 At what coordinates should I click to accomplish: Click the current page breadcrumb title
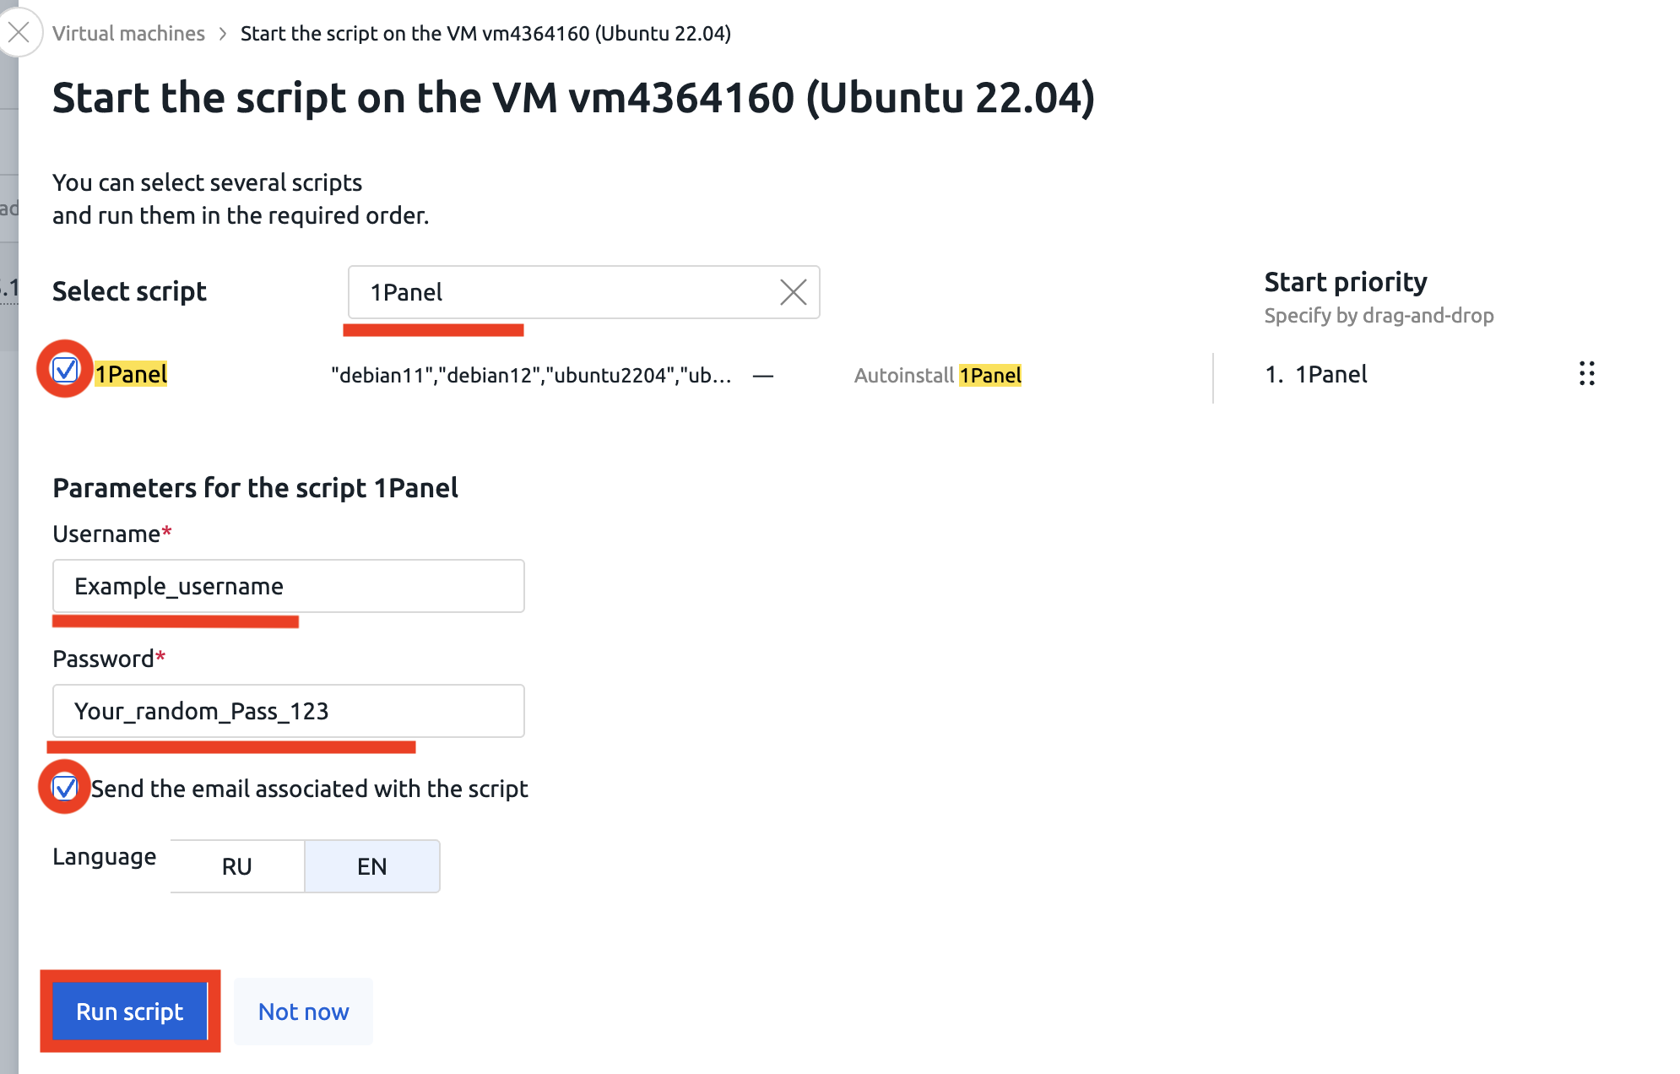(x=485, y=34)
